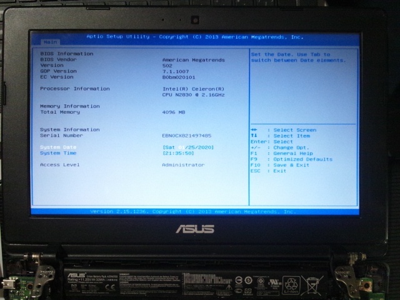Click the Serial Number label
Viewport: 400px width, 300px height.
pos(61,136)
